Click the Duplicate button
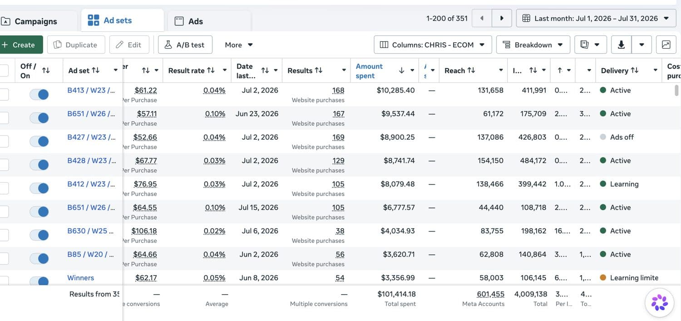 tap(76, 44)
